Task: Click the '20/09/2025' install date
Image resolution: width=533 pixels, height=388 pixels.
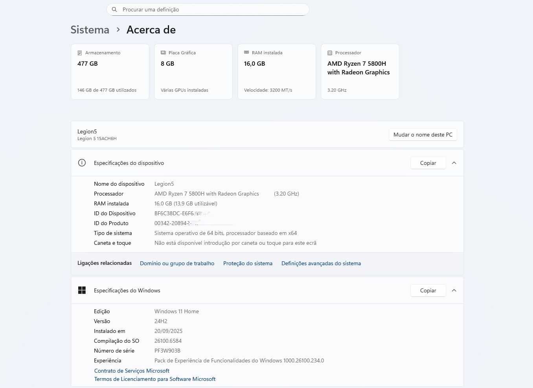Action: (168, 331)
